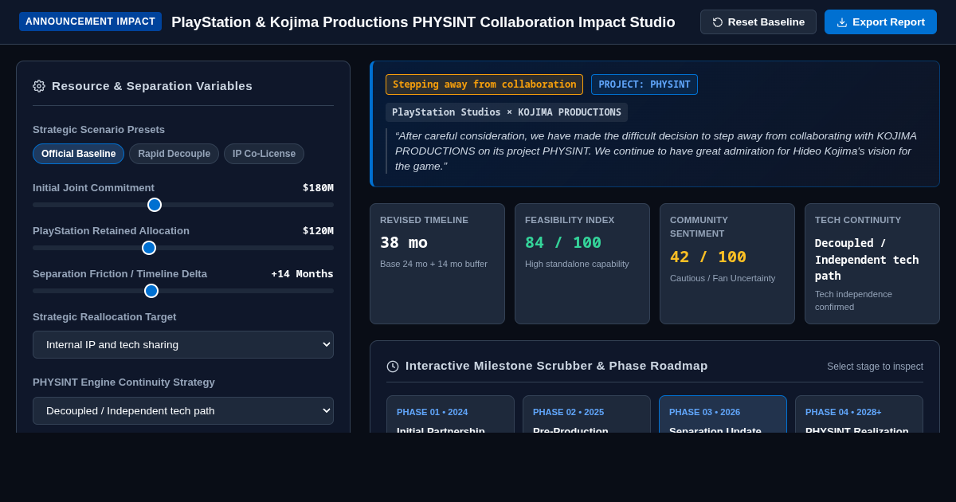
Task: Click the Tech independence confirmed note
Action: click(853, 300)
